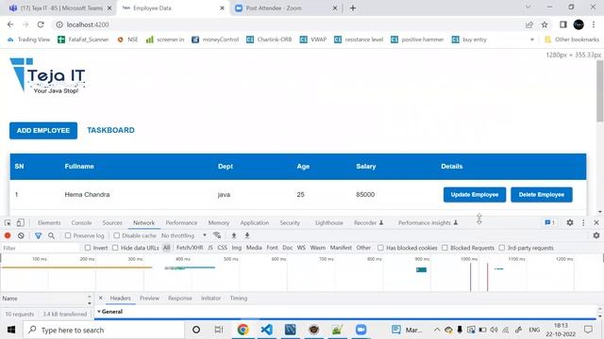Toggle the network filter funnel icon
Viewport: 604px width, 339px height.
(x=38, y=235)
